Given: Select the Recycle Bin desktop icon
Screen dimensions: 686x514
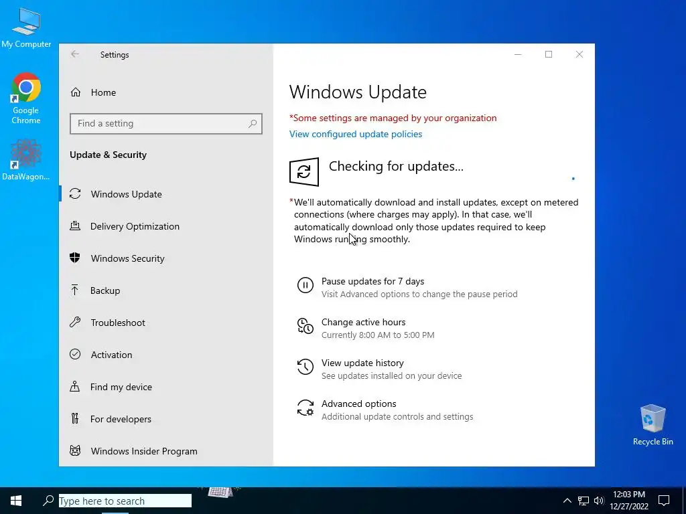Looking at the screenshot, I should (653, 425).
